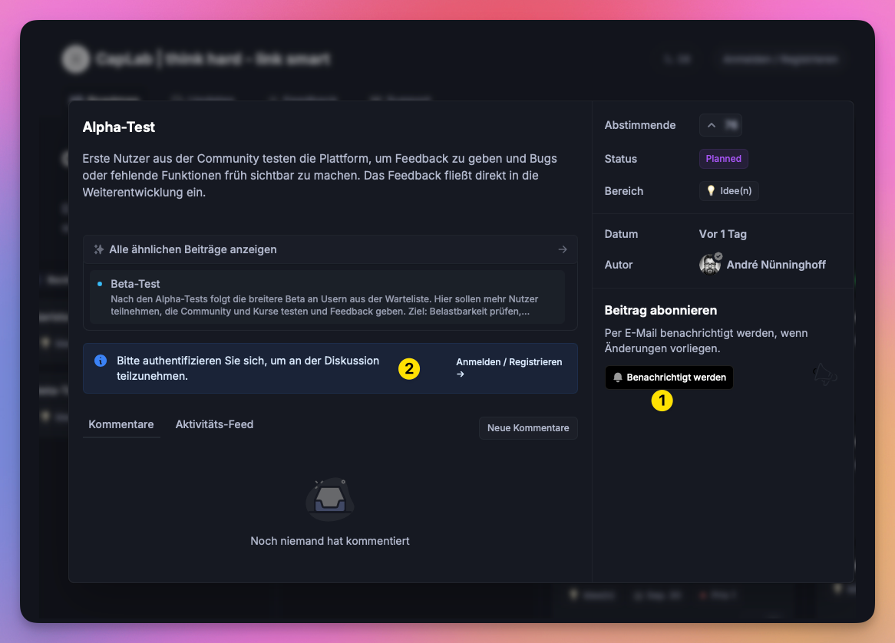Click the Anmelden / Registrieren link in banner
Screen dimensions: 895x643
coord(509,362)
